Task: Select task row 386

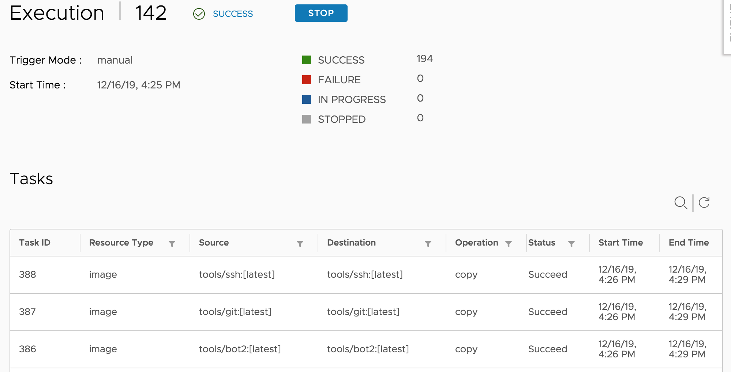Action: click(x=28, y=349)
